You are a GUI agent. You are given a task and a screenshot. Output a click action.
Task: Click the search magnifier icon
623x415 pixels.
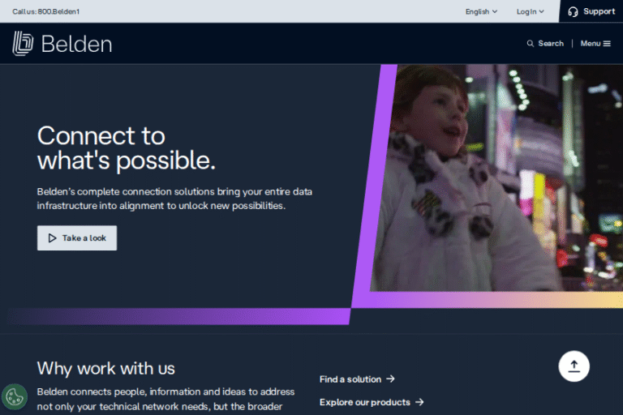(531, 44)
